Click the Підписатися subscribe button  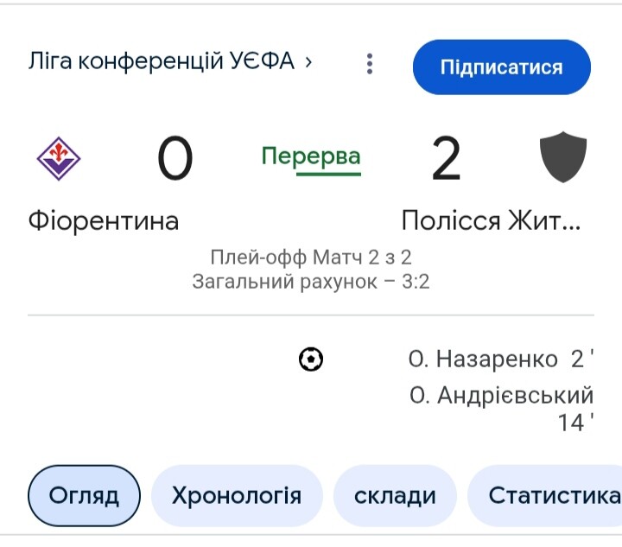pyautogui.click(x=501, y=67)
